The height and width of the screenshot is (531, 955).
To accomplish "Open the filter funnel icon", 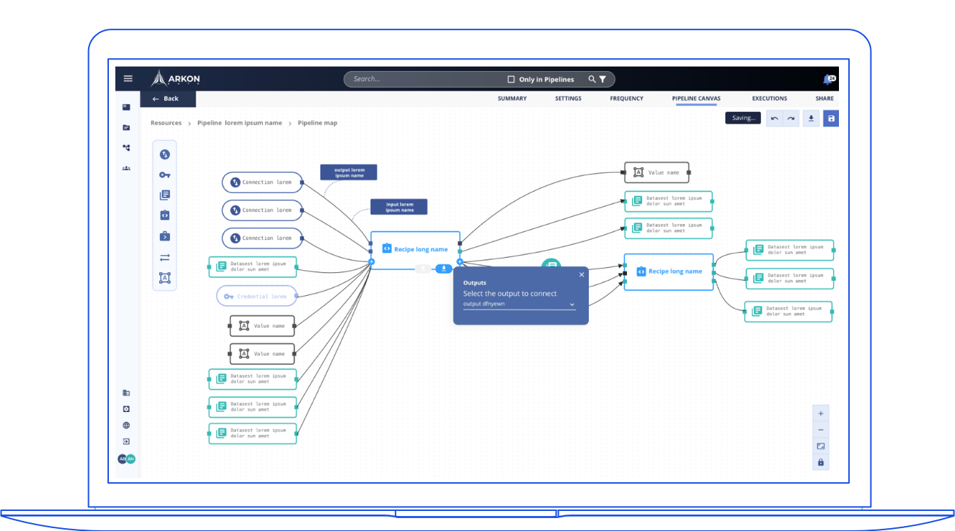I will point(603,80).
